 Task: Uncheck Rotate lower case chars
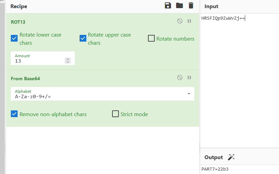(x=14, y=38)
